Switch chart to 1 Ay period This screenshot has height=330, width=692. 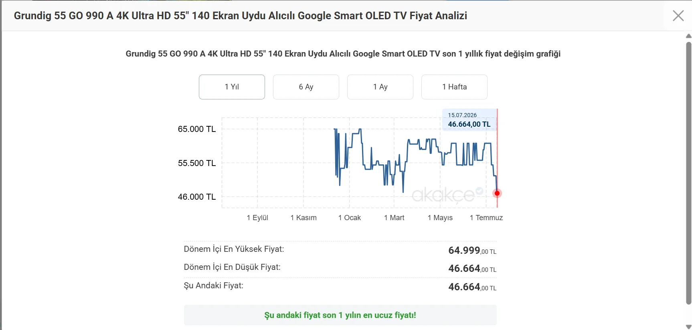pos(380,87)
